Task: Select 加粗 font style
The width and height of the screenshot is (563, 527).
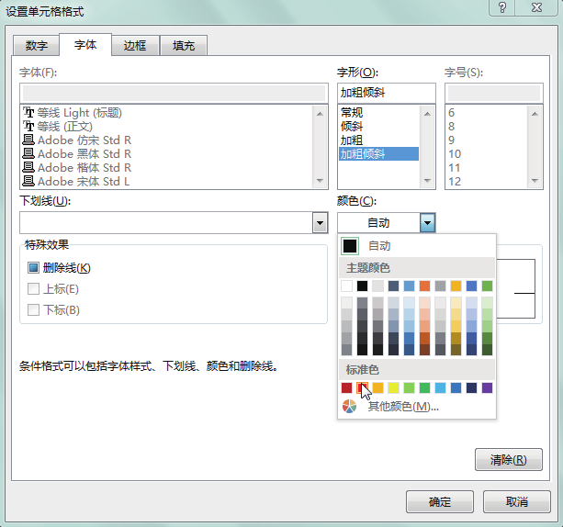Action: 378,140
